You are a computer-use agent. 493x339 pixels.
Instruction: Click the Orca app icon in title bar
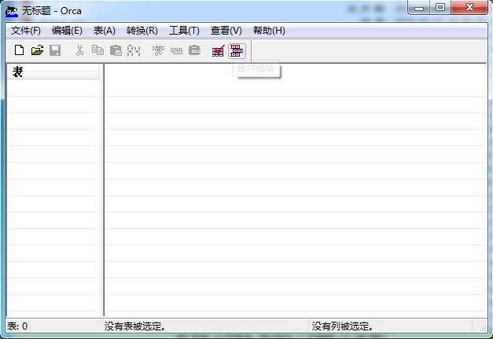click(12, 11)
